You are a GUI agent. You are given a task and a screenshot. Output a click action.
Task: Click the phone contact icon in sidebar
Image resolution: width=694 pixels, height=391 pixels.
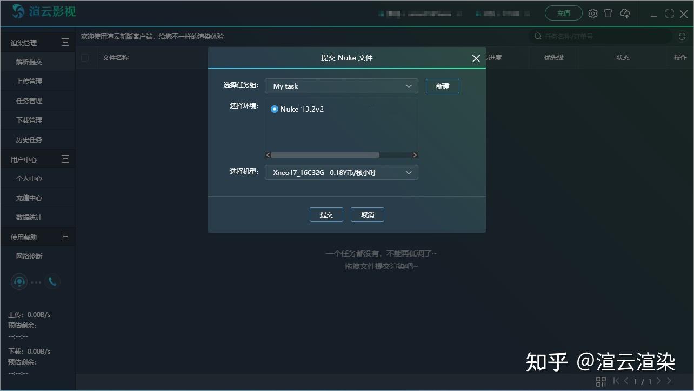(52, 281)
